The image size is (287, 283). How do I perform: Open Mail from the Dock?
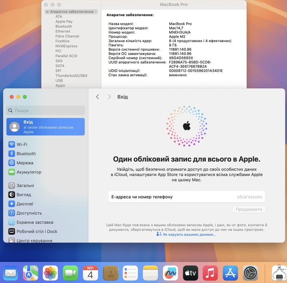tap(11, 273)
